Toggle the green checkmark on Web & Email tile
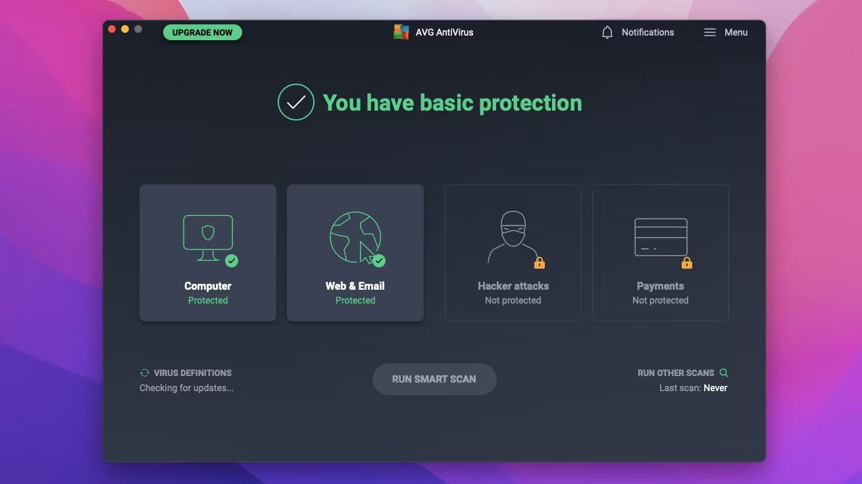Image resolution: width=862 pixels, height=484 pixels. click(379, 261)
